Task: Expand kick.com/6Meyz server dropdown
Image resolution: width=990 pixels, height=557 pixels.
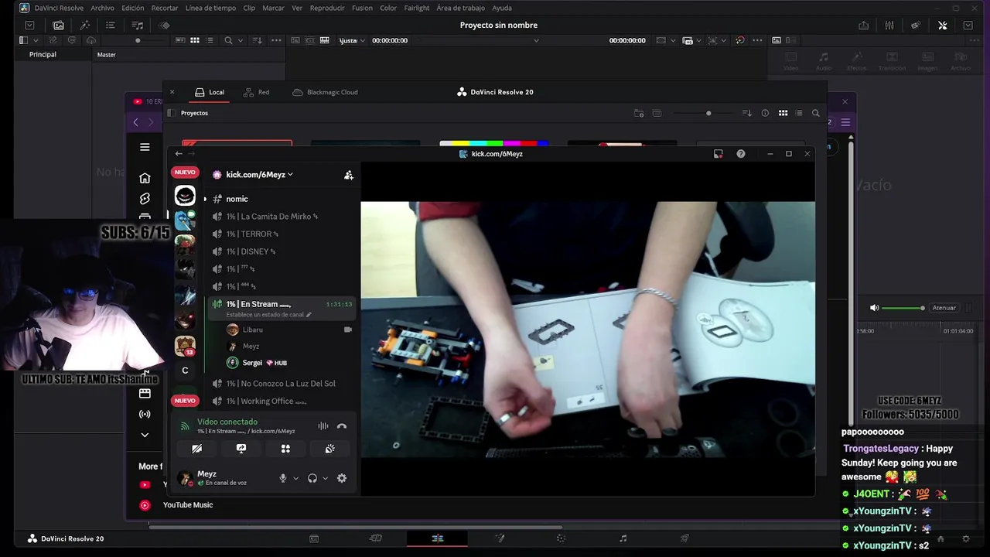Action: (x=258, y=175)
